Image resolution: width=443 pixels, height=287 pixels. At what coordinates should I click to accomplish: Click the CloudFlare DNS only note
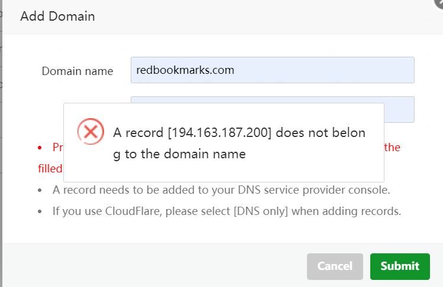(x=227, y=211)
